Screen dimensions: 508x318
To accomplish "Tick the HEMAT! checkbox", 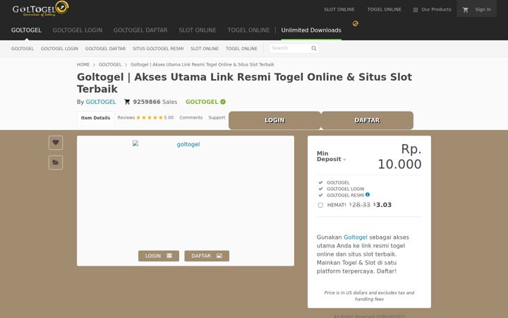I will click(320, 205).
